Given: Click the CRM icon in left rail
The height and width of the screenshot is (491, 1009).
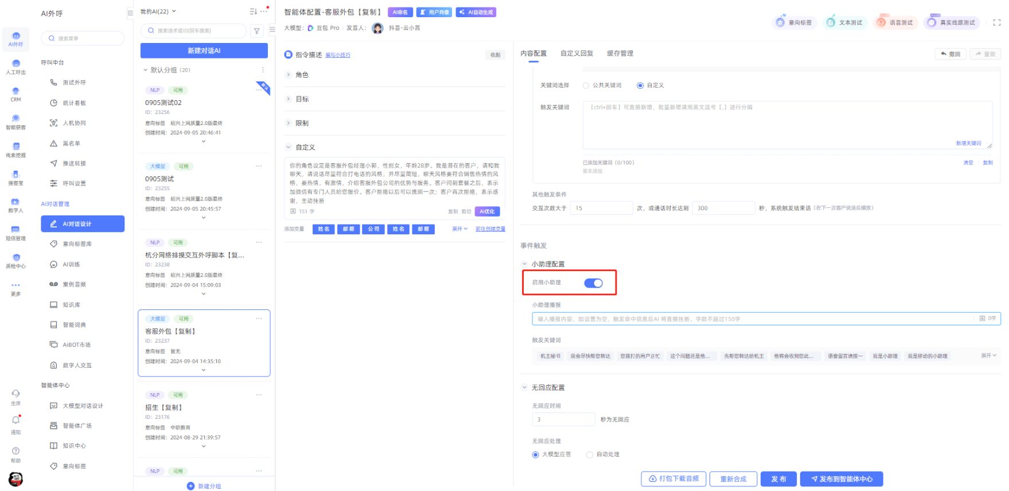Looking at the screenshot, I should click(x=15, y=92).
